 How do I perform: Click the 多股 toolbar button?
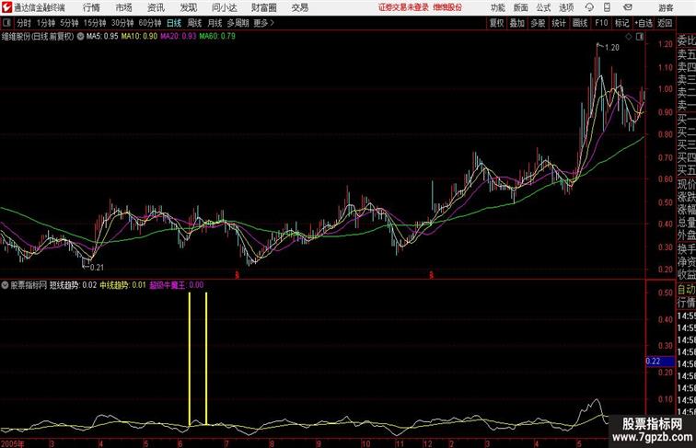pos(538,23)
